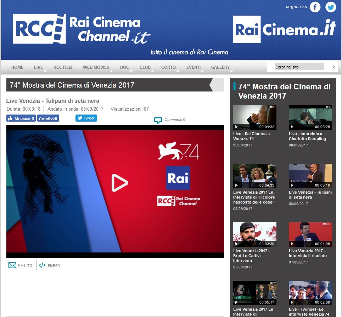
Task: Play the main video
Action: (x=119, y=183)
